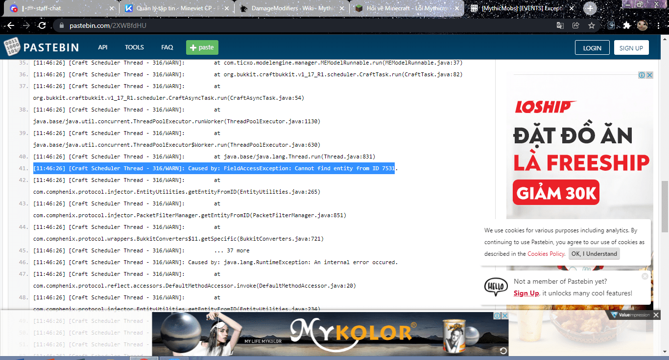Image resolution: width=669 pixels, height=360 pixels.
Task: Click BukkitConverters$11.getSpecific stack trace text
Action: click(178, 239)
